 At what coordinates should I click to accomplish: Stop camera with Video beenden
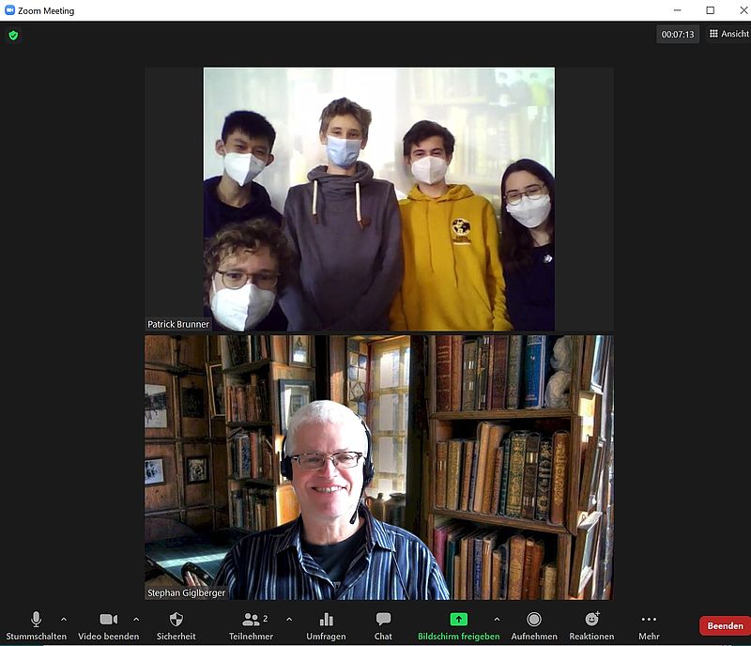[x=109, y=625]
